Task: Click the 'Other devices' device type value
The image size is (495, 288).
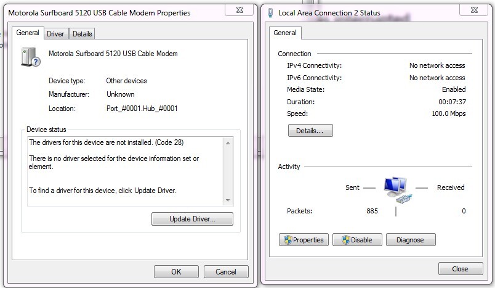Action: pos(126,81)
